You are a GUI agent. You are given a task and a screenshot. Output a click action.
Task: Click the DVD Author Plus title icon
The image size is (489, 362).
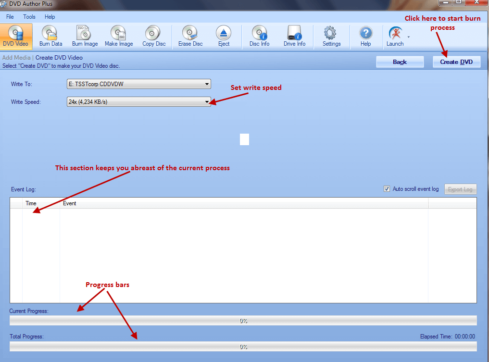click(3, 4)
